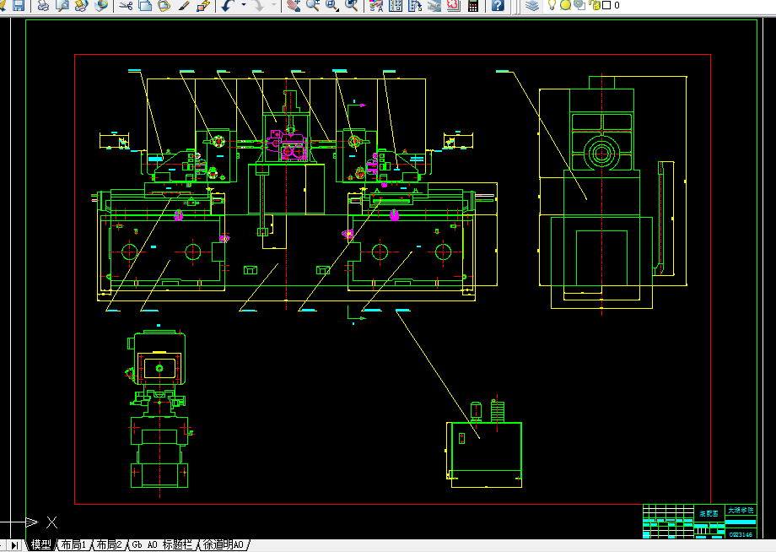Click the Cut scissors icon

tap(126, 5)
